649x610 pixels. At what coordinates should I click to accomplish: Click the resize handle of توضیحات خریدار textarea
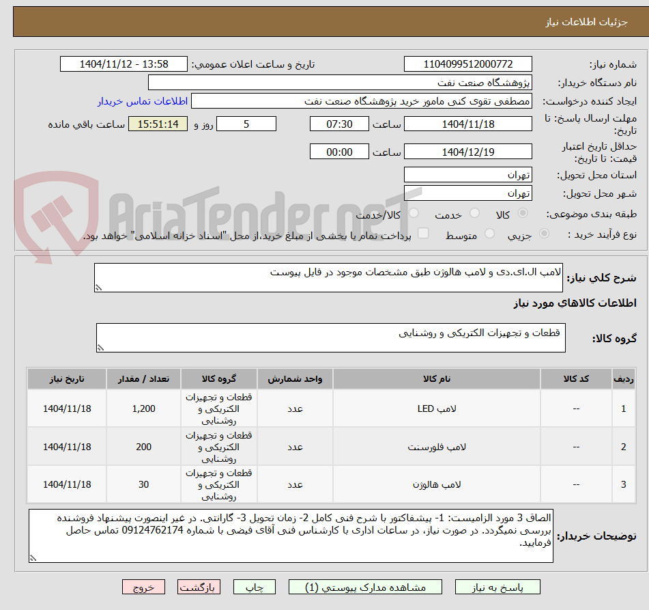33,558
